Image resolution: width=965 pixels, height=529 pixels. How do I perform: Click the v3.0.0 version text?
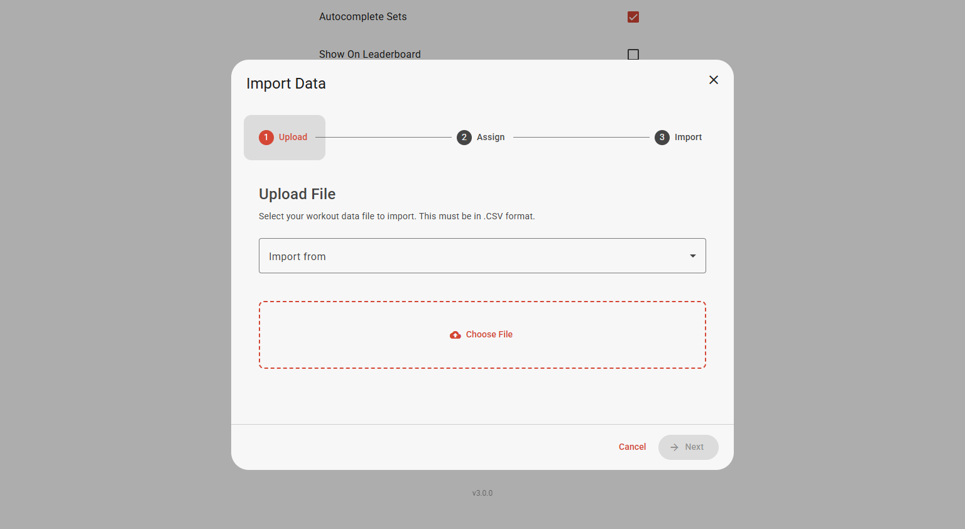[x=482, y=493]
